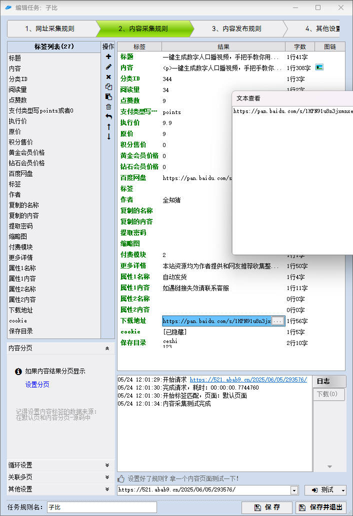Select the 日志 side tab
Image resolution: width=353 pixels, height=516 pixels.
coord(329,381)
